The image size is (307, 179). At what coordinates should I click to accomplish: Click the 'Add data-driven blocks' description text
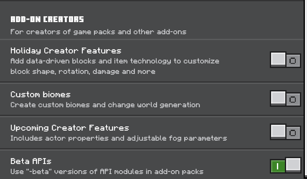[114, 61]
